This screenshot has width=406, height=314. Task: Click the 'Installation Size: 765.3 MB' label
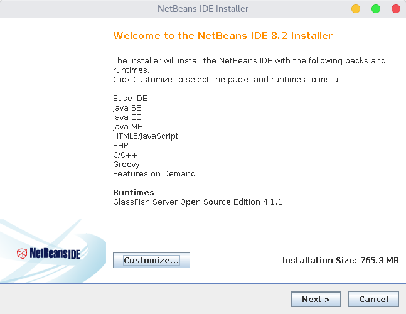341,260
